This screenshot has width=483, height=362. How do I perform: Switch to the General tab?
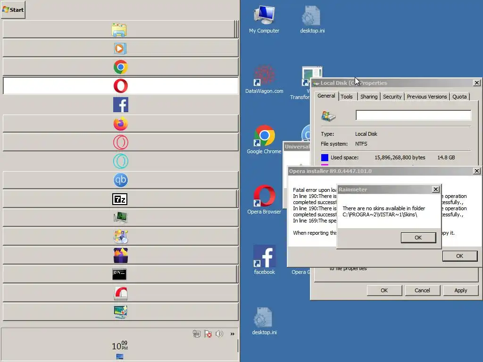tap(326, 96)
